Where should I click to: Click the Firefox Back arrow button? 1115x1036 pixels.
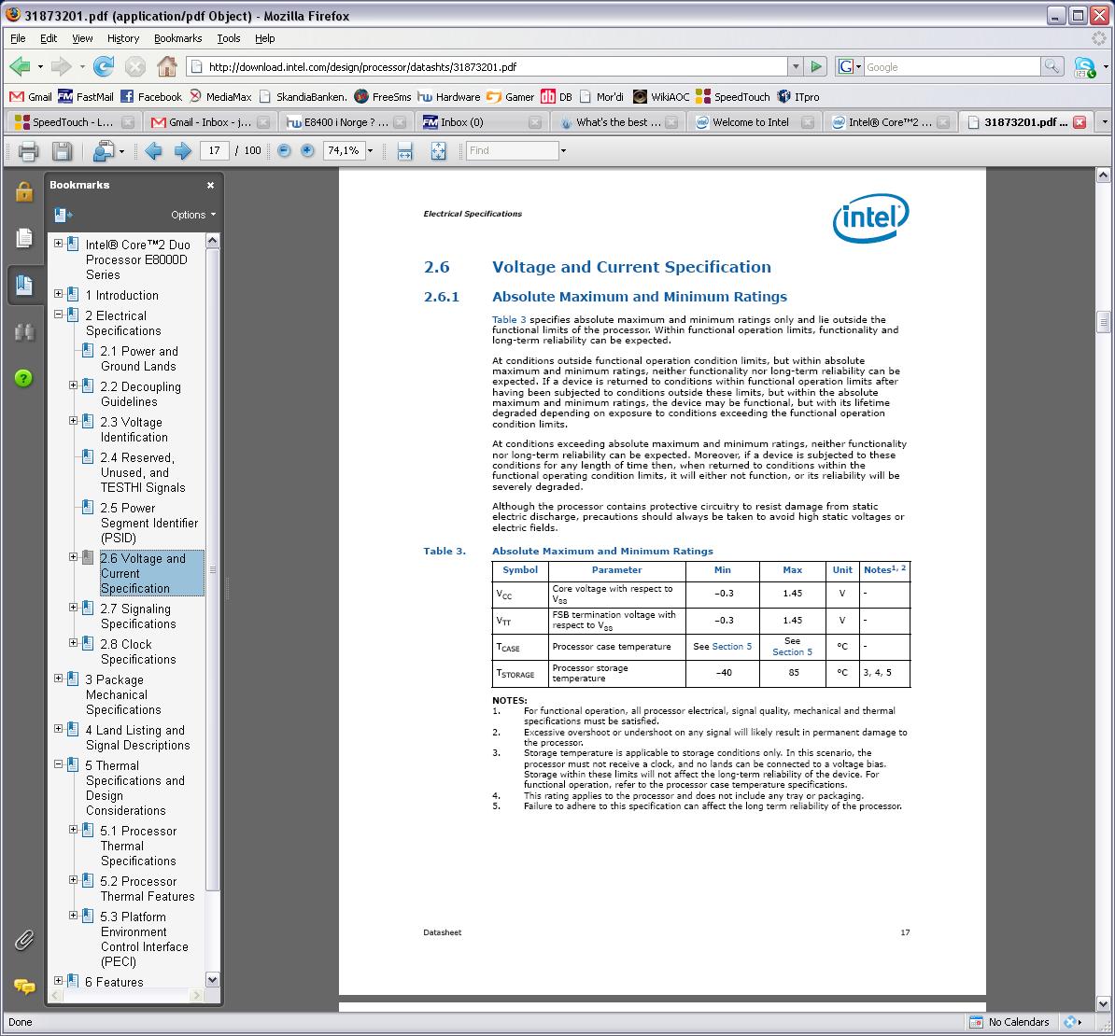(20, 67)
